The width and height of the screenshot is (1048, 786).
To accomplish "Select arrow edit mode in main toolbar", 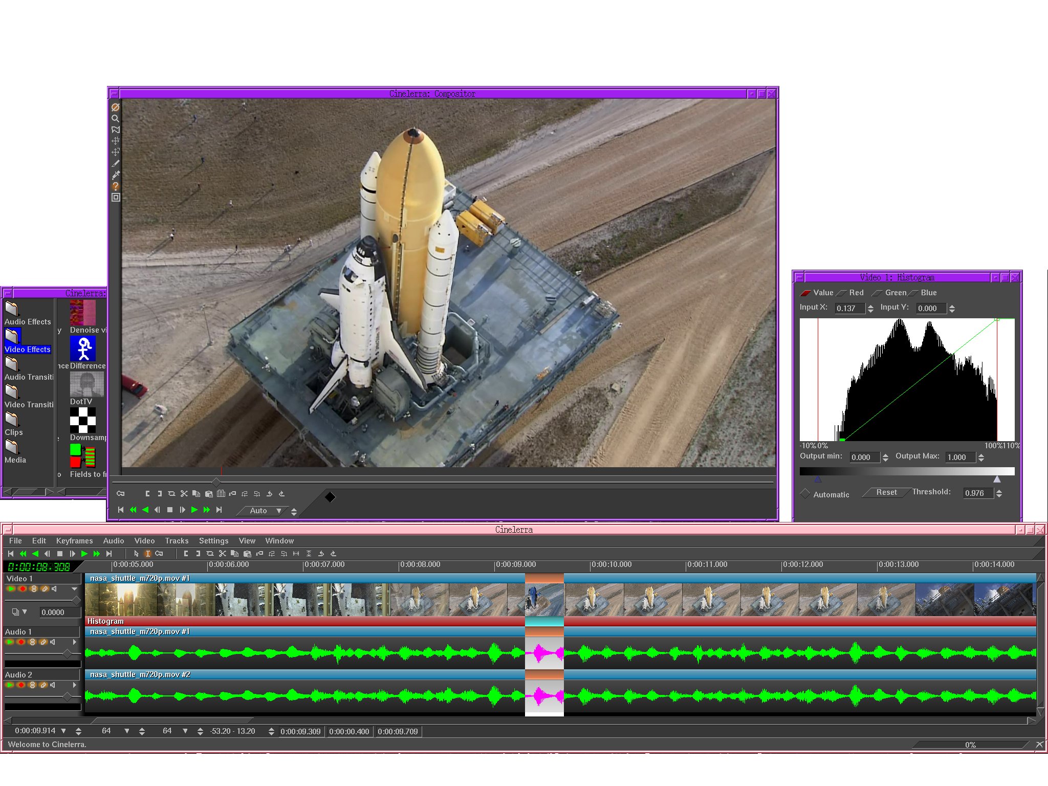I will pos(136,554).
